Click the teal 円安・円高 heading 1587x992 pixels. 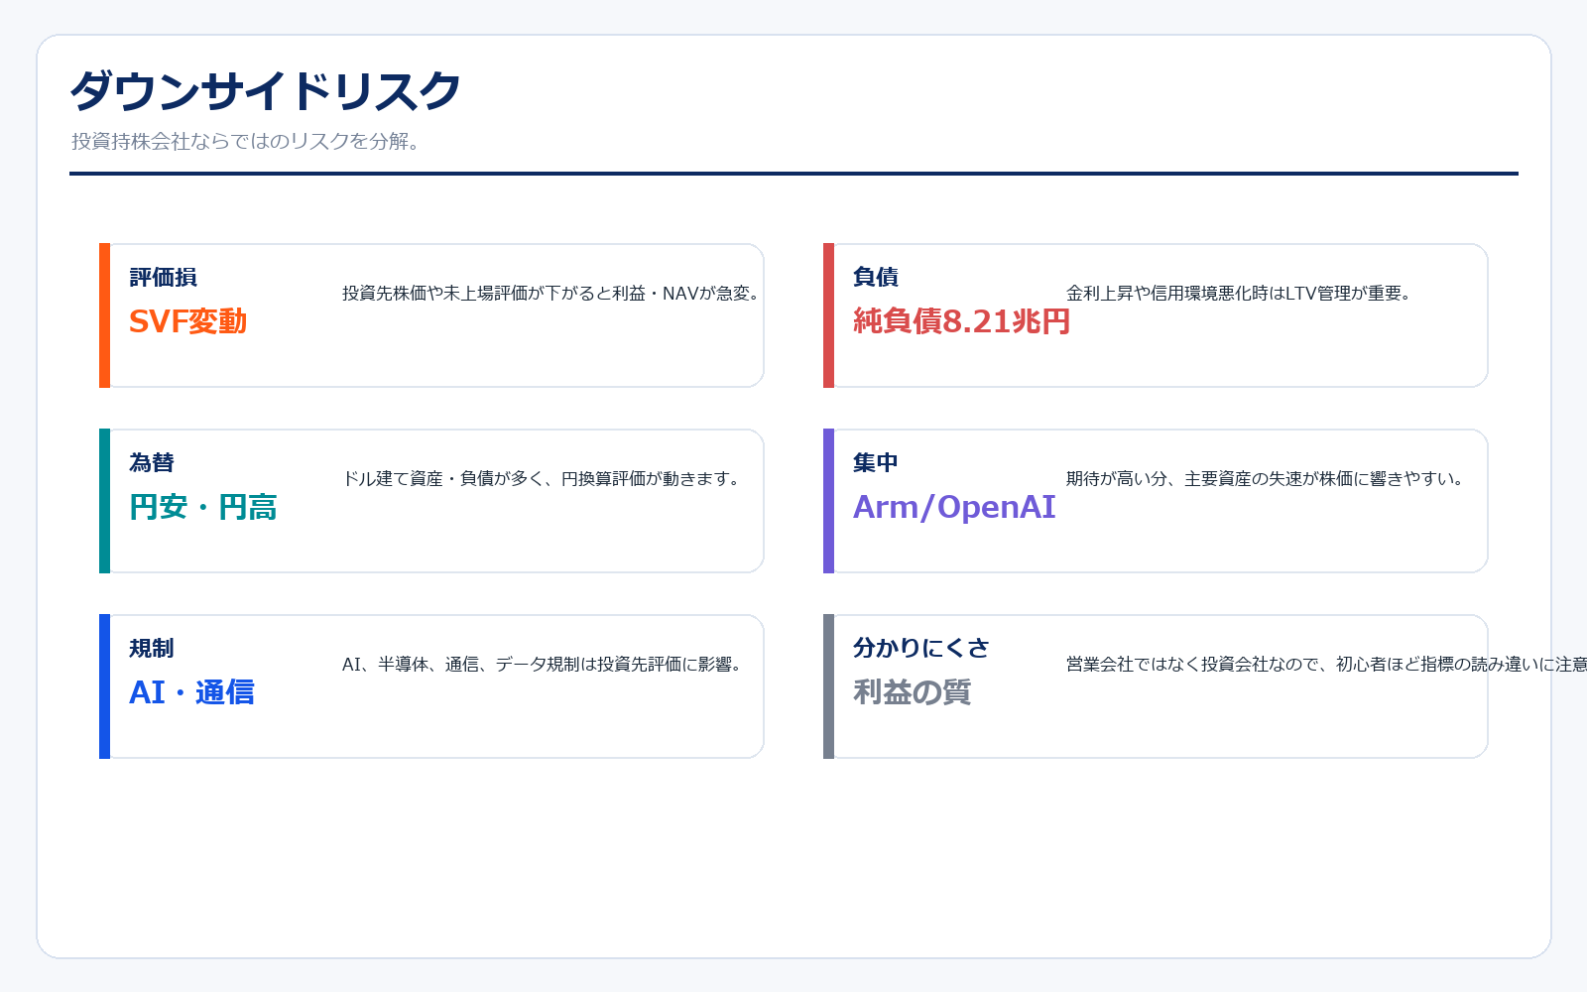coord(203,507)
